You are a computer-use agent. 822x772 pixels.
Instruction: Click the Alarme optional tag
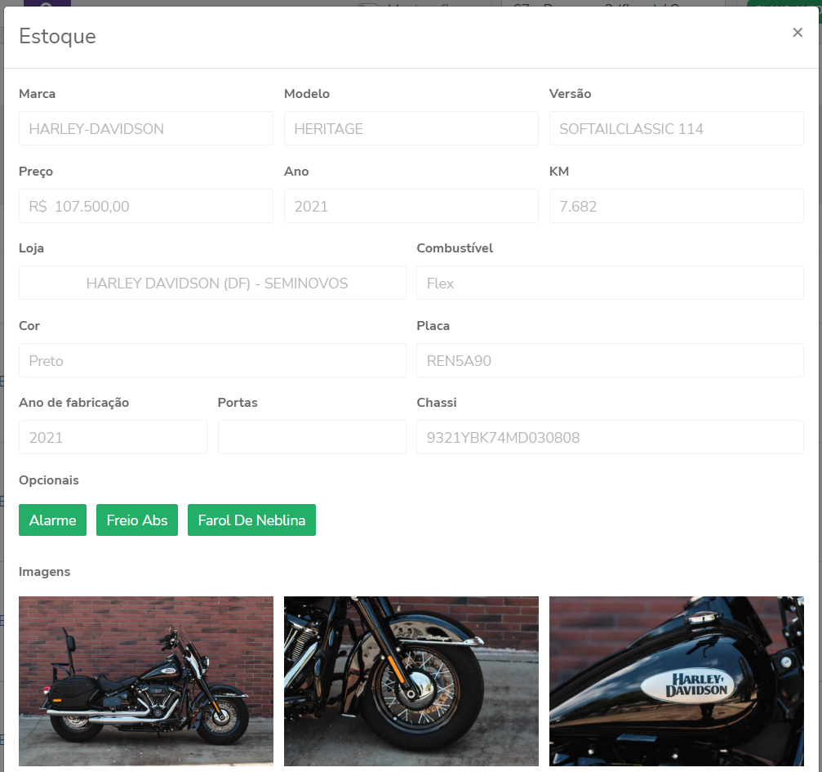tap(52, 520)
